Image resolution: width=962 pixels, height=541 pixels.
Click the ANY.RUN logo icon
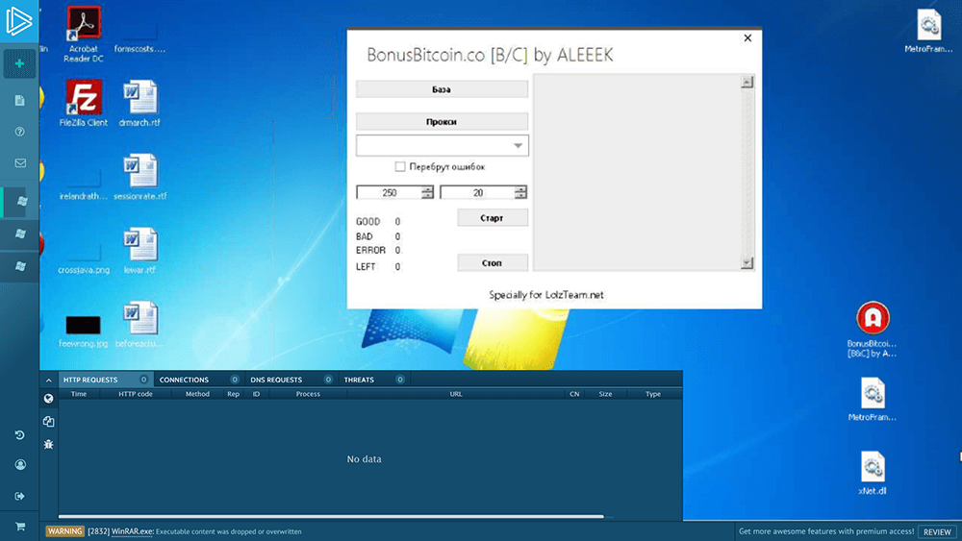tap(19, 21)
